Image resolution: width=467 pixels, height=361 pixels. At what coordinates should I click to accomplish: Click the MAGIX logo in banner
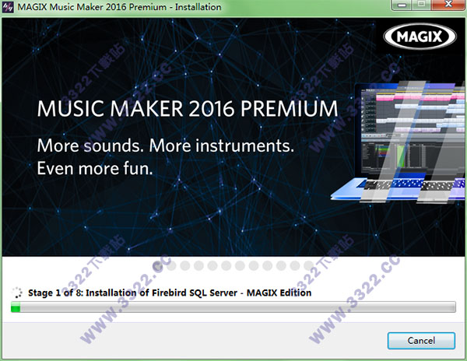point(420,37)
